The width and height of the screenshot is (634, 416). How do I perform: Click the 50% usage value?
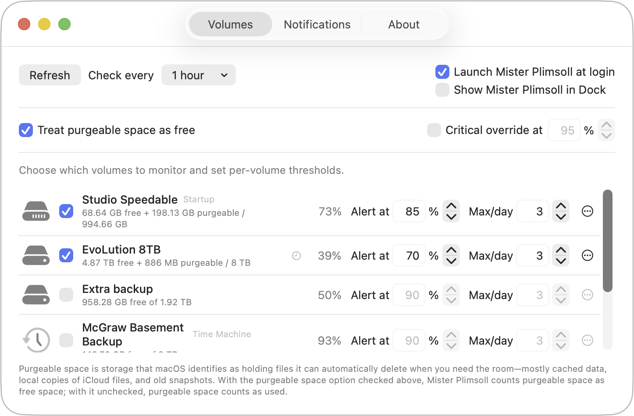(x=330, y=295)
